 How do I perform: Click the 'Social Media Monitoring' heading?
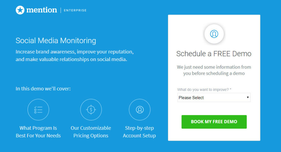56,41
